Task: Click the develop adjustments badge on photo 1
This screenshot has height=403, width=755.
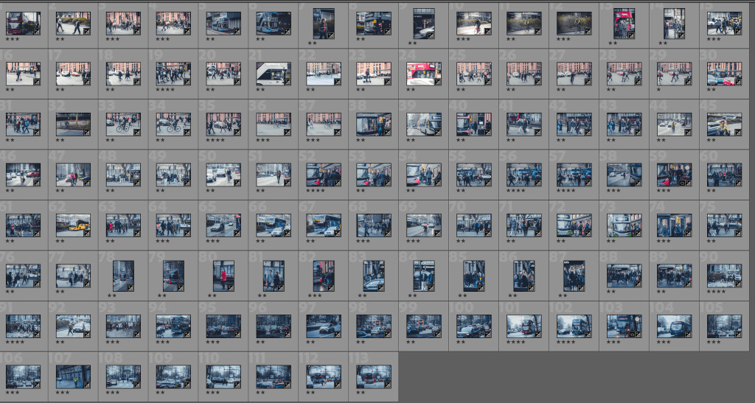Action: tap(37, 31)
